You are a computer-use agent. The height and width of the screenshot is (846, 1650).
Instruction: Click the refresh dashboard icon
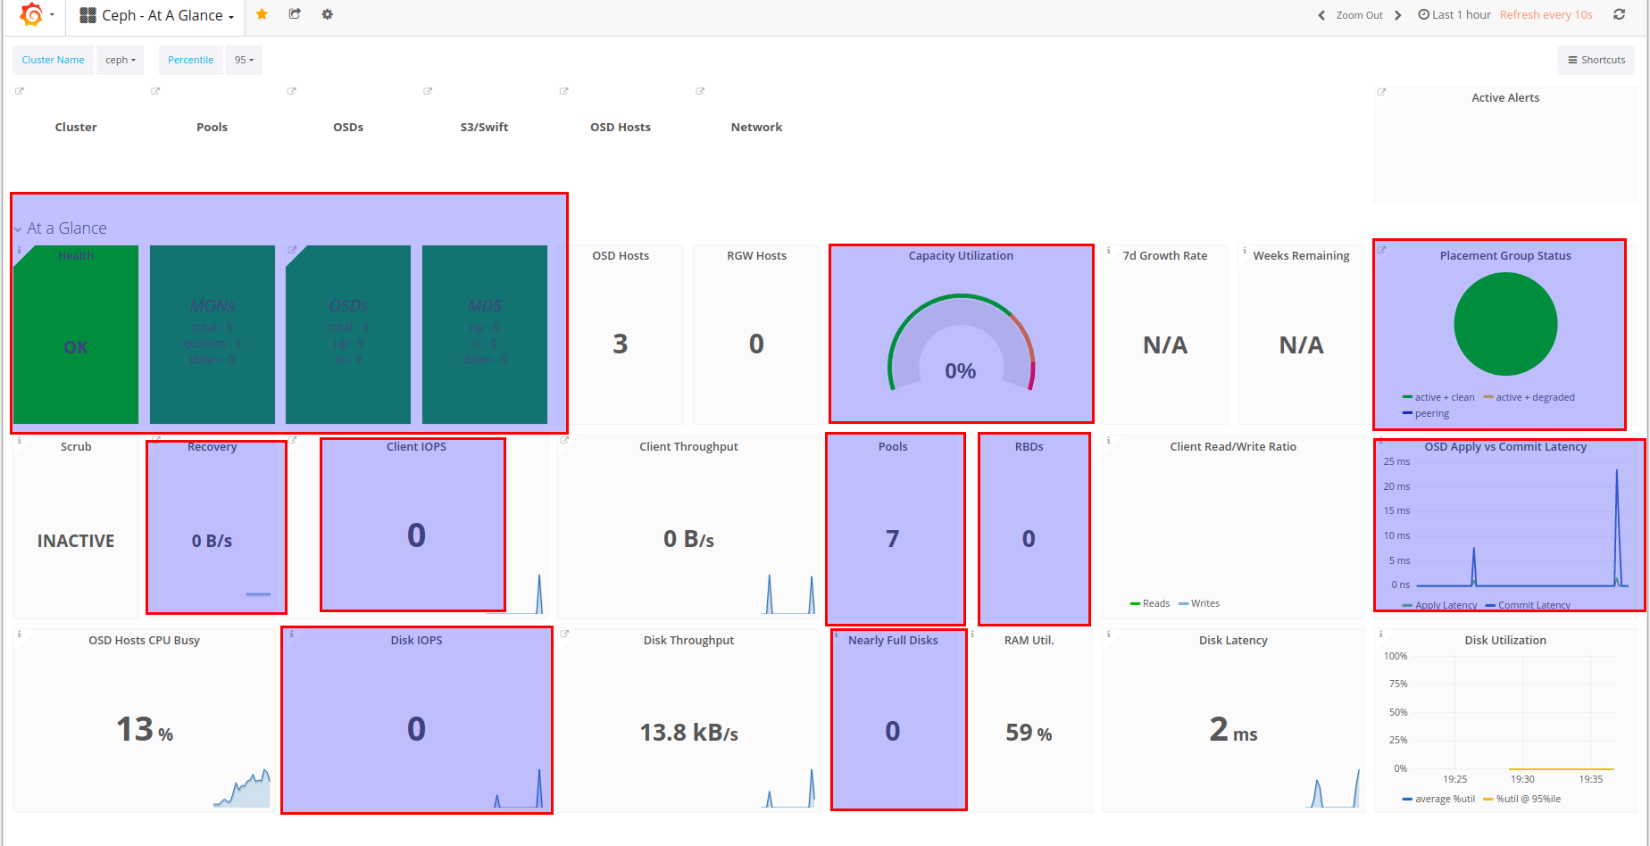[1619, 14]
